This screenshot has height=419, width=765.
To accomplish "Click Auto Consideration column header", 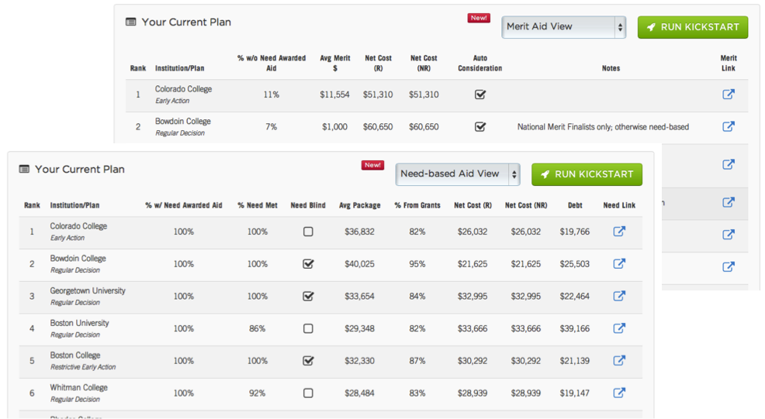I will coord(480,63).
